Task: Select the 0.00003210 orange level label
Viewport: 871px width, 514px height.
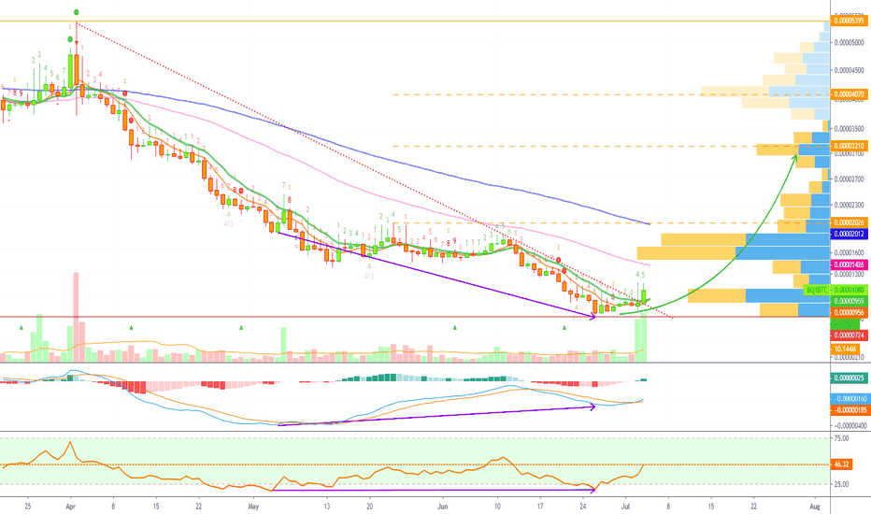Action: tap(850, 146)
